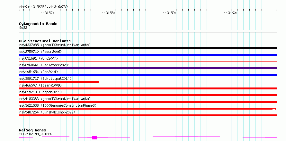Select the purple nsv6568641 variant bar
This screenshot has width=286, height=141.
[148, 68]
